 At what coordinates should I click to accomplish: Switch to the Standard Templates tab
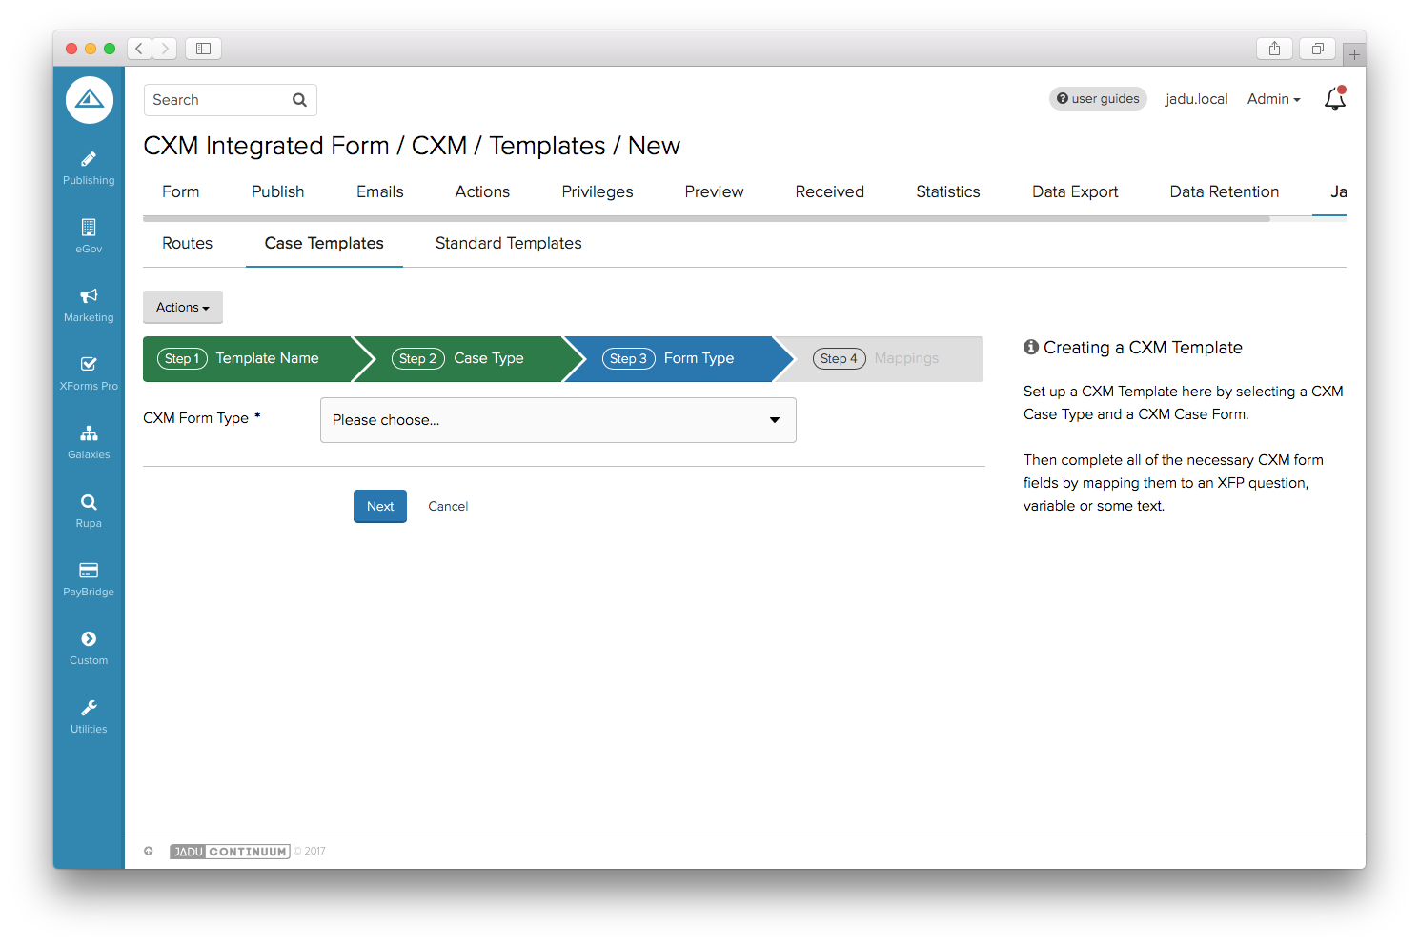(x=508, y=244)
